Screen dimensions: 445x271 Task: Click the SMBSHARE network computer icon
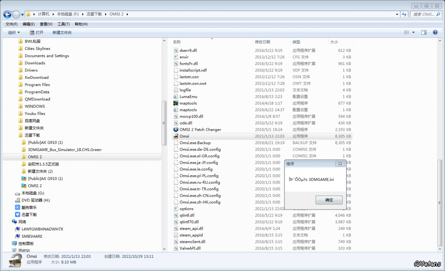point(17,236)
